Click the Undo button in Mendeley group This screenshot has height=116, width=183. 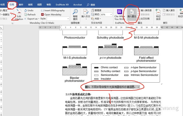[29, 10]
